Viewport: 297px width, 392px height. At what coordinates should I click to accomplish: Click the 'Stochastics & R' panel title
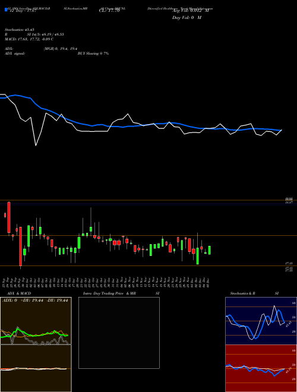point(243,293)
